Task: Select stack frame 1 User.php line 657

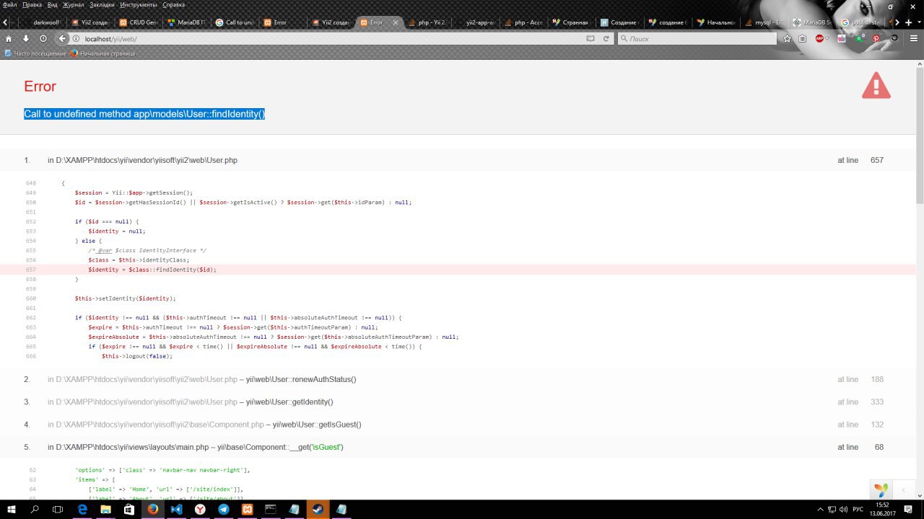Action: click(x=458, y=160)
